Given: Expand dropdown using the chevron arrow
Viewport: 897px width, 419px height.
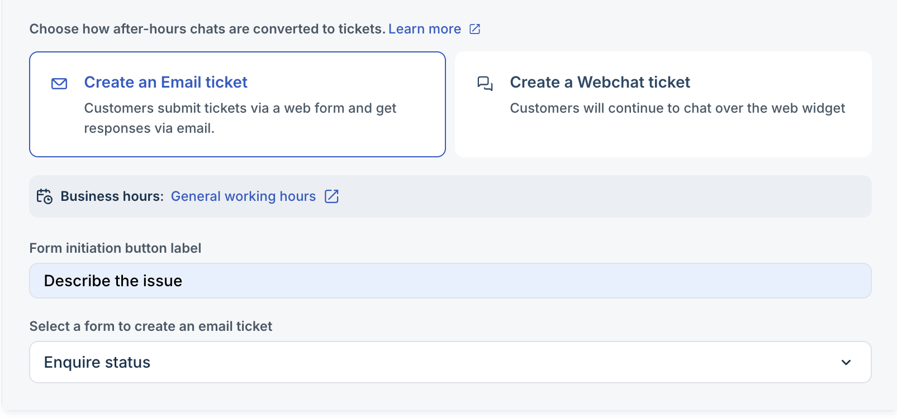Looking at the screenshot, I should 846,362.
